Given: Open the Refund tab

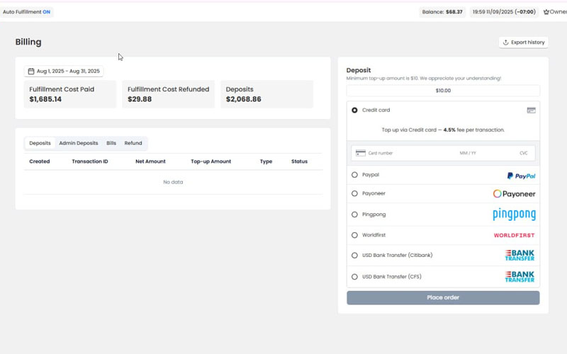Looking at the screenshot, I should point(133,143).
